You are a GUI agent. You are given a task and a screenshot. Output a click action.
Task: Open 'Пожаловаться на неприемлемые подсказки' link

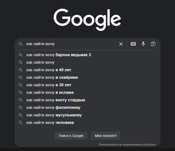pos(127,144)
